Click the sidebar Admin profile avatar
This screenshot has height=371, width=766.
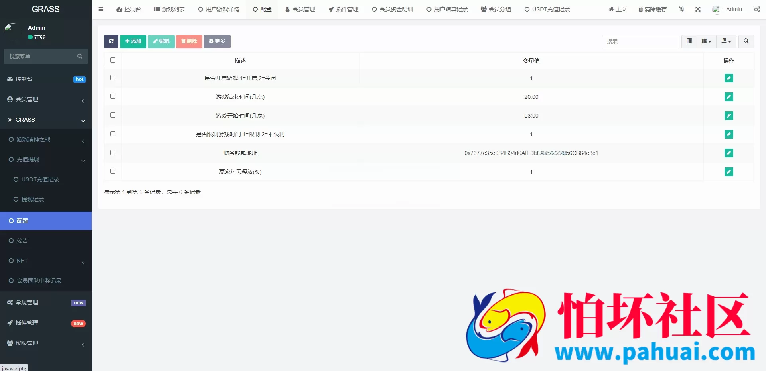(x=13, y=32)
